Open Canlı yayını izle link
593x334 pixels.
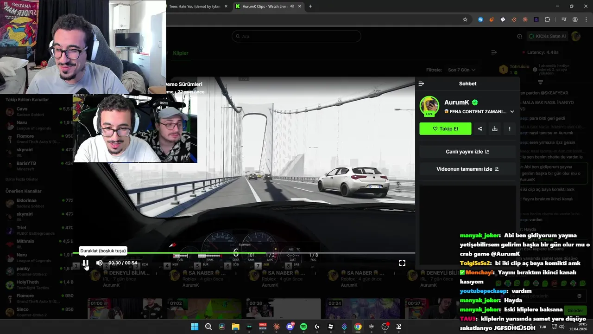tap(467, 152)
